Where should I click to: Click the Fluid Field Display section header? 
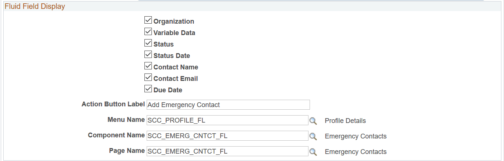pos(35,7)
